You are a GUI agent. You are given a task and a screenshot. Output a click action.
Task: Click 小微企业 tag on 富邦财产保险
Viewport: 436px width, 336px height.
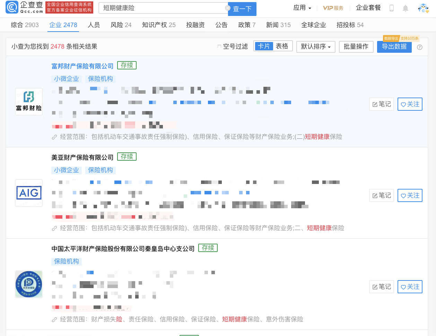pos(67,79)
